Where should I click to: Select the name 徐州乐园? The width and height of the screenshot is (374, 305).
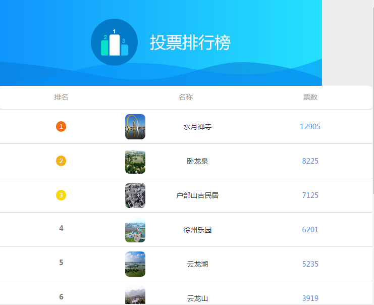tap(197, 230)
